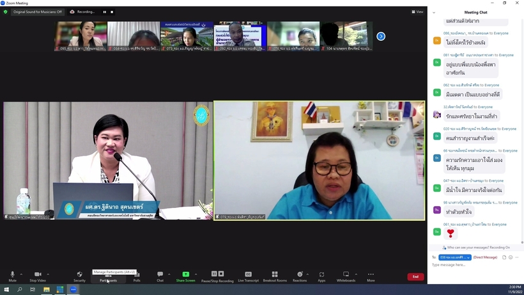Click the chat message input field
Screen dimensions: 524x295
coord(475,265)
